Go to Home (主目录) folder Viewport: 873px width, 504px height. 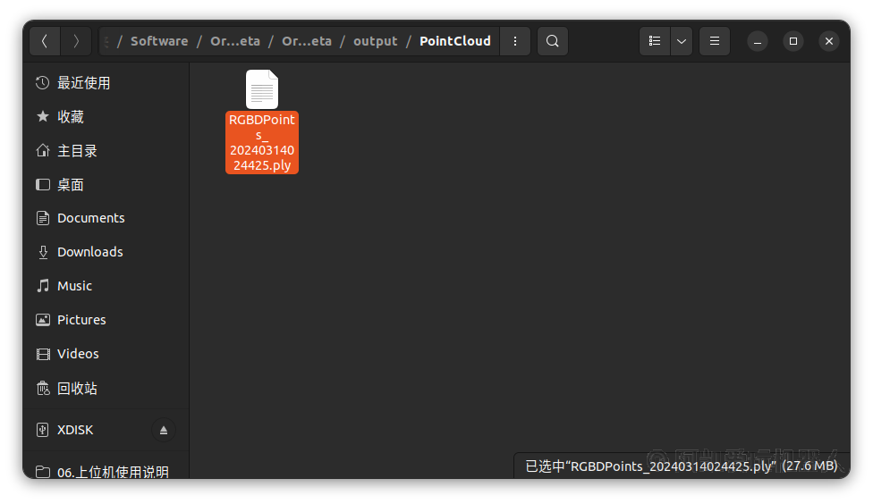point(77,151)
